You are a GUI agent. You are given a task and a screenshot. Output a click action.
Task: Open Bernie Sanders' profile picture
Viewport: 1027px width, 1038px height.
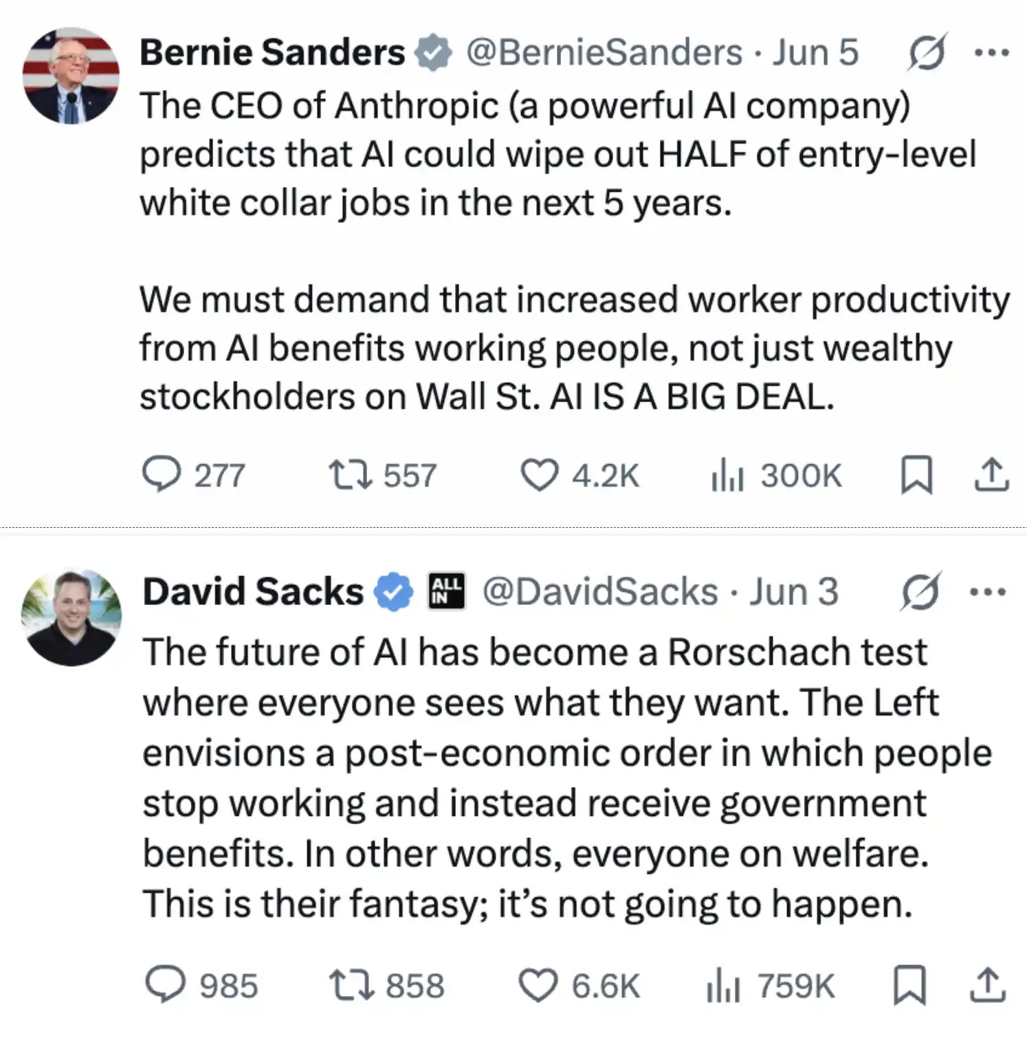[71, 76]
